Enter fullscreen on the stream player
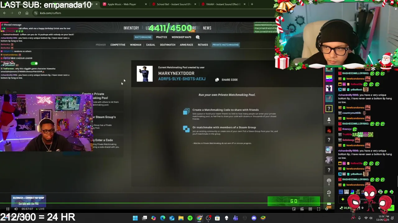This screenshot has width=398, height=223. pos(318,209)
